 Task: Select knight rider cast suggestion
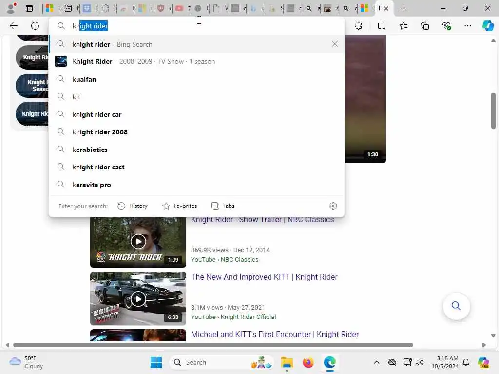tap(197, 167)
